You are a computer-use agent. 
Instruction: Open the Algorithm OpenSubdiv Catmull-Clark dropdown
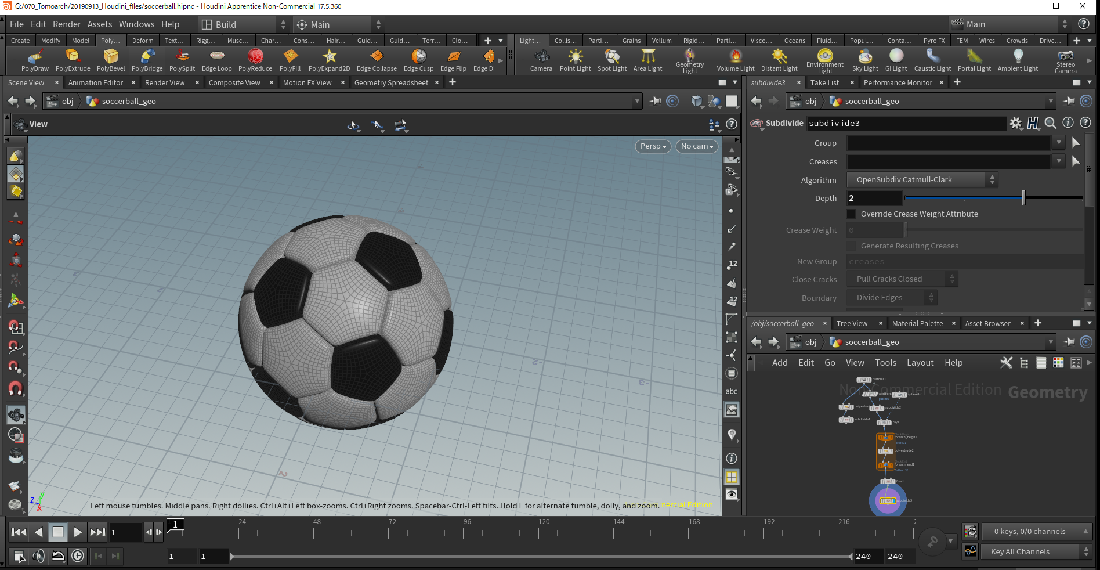click(921, 180)
